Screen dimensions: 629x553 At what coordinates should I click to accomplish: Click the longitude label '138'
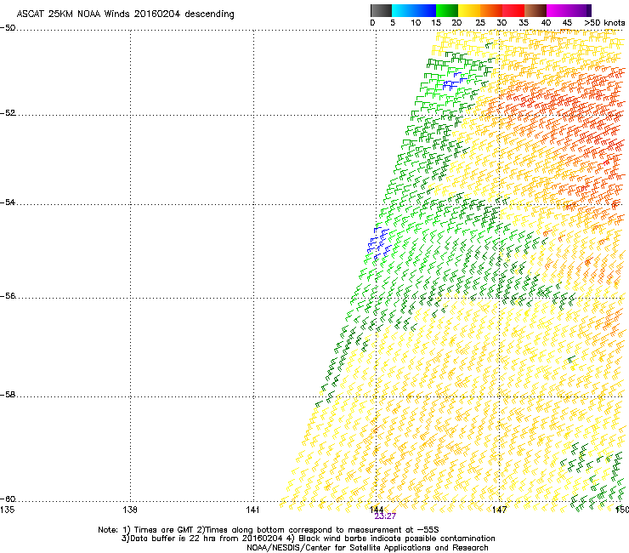coord(130,510)
